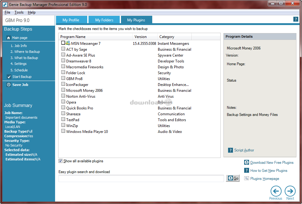
Task: Open the Plugins Homepage link
Action: click(x=265, y=179)
